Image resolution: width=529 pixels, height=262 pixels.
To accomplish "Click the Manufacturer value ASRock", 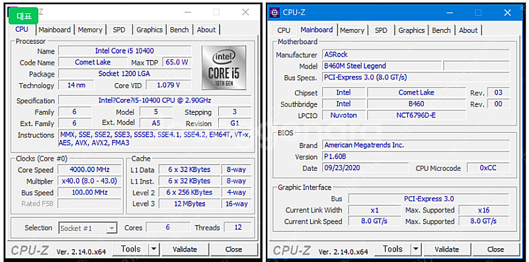I will 416,54.
